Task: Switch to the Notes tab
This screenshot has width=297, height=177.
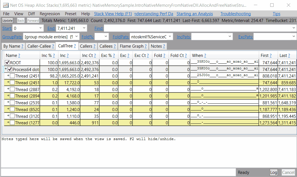Action: click(158, 46)
